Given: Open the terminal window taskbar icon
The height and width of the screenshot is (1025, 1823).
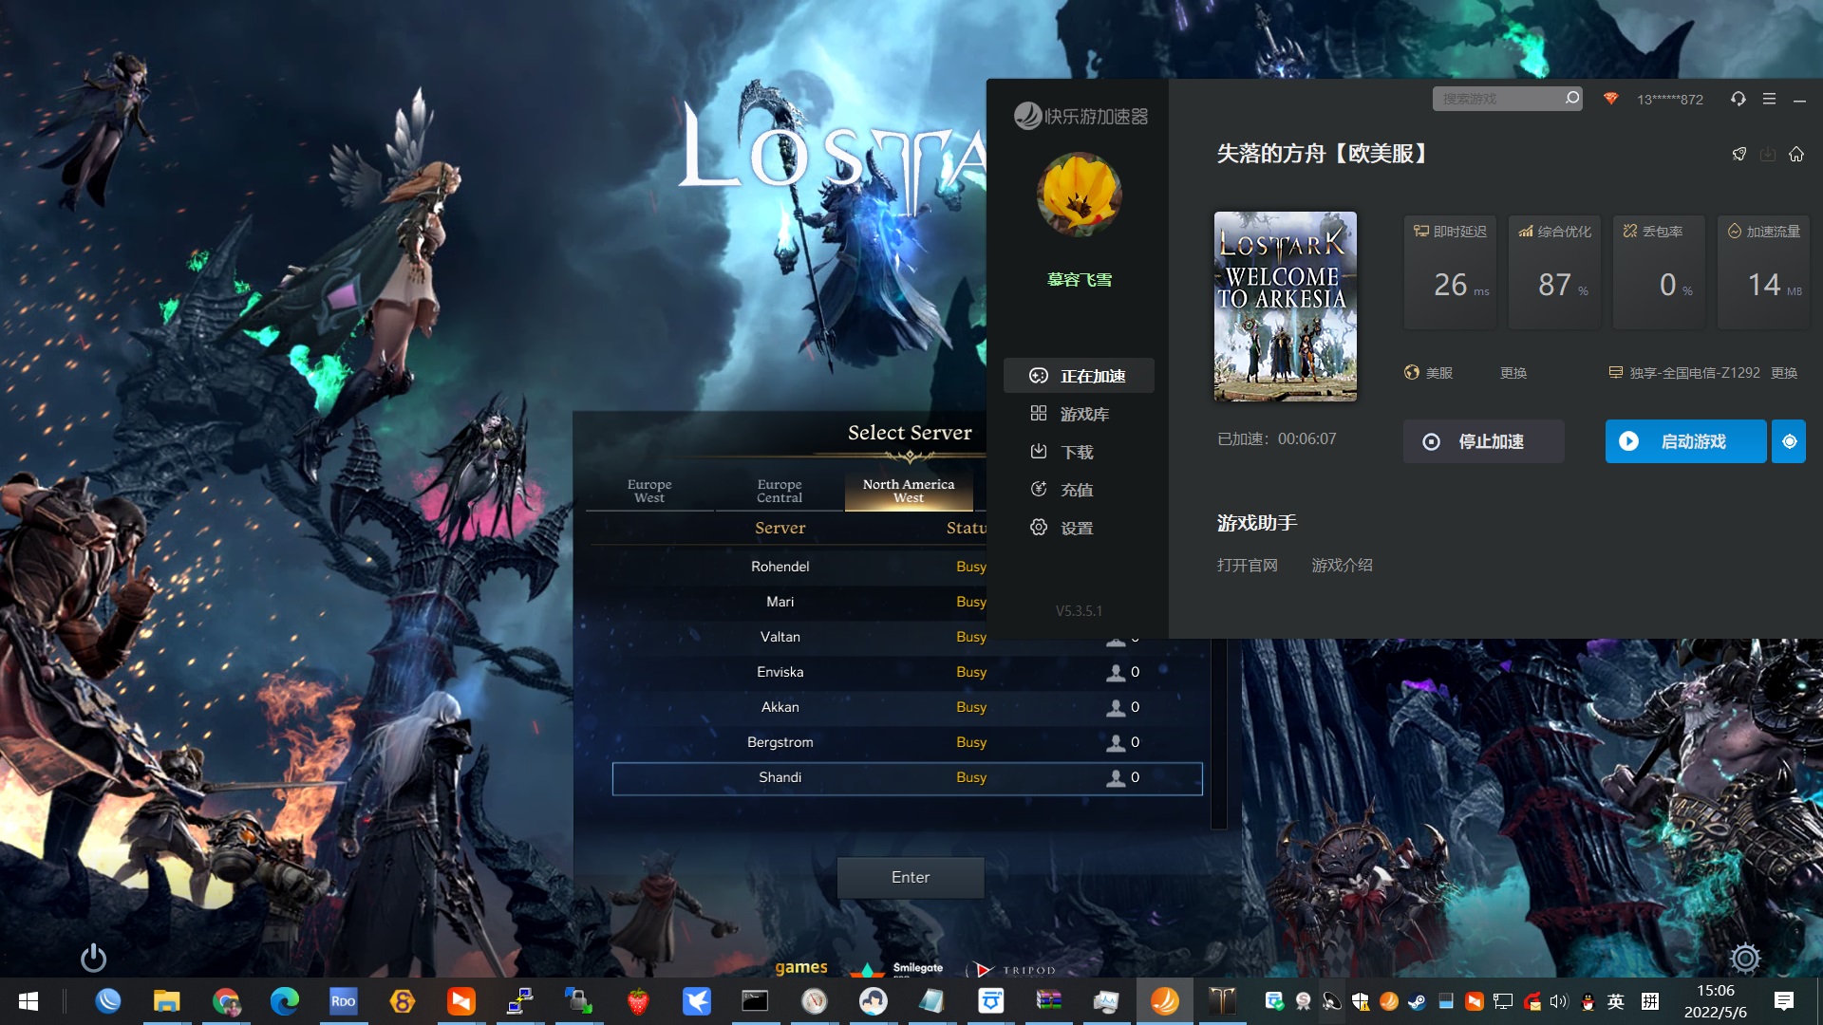Looking at the screenshot, I should pos(755,1000).
